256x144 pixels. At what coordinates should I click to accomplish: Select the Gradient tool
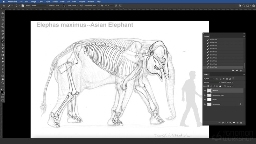click(2, 55)
